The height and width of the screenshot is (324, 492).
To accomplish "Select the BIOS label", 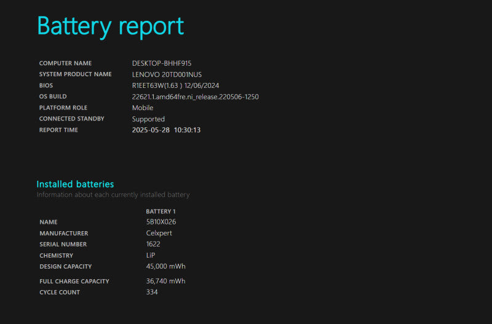I will tap(46, 85).
